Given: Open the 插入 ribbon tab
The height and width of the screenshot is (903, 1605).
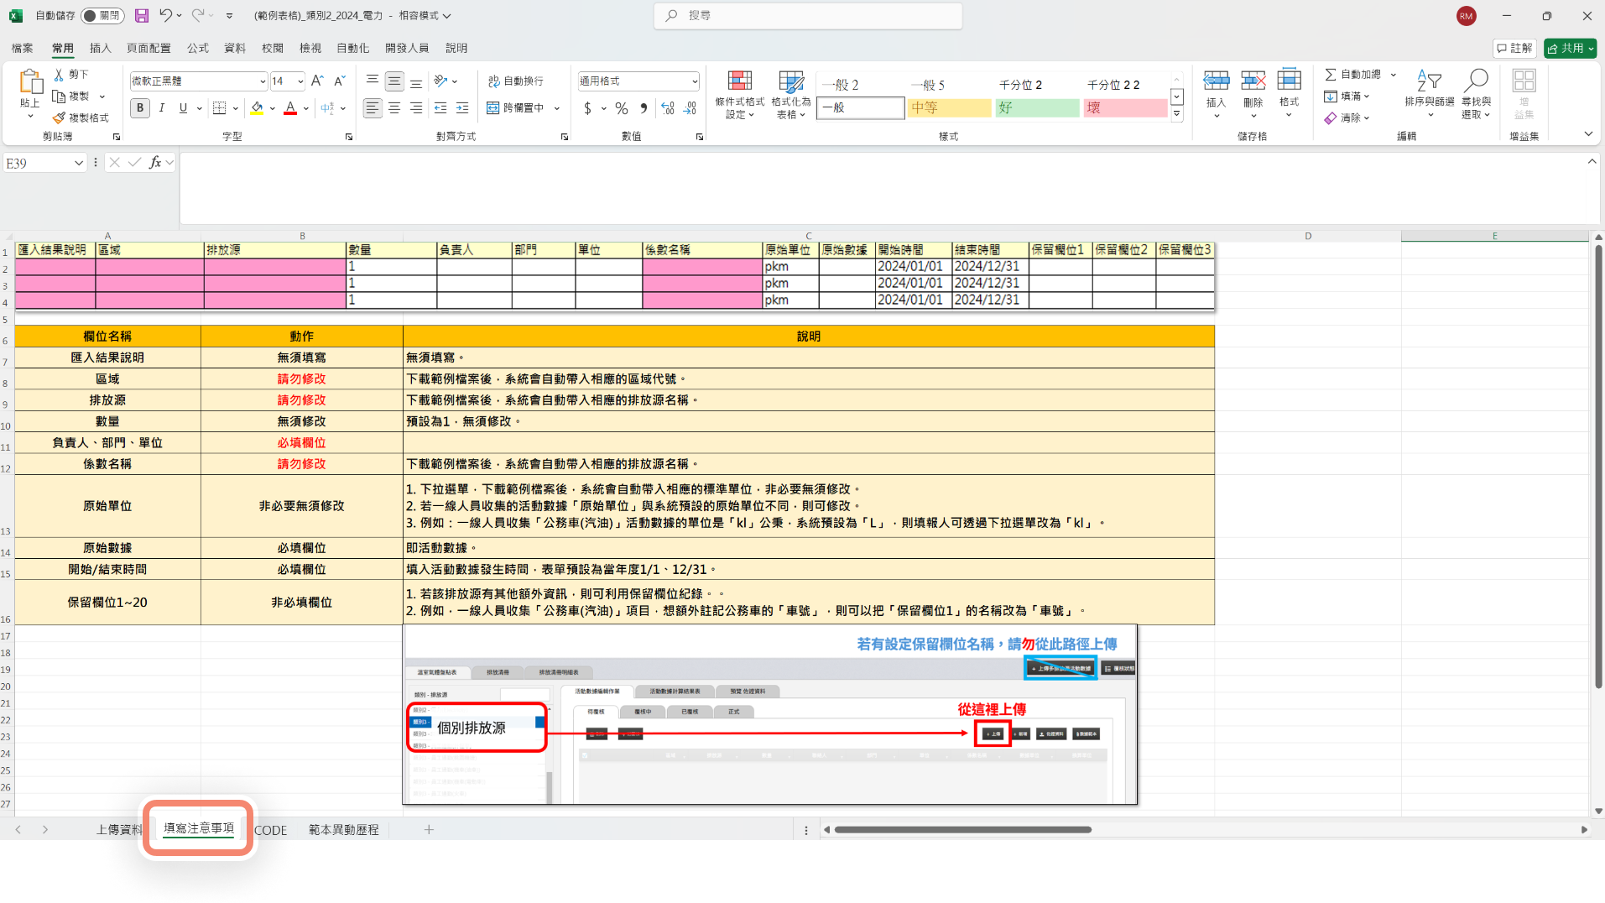Looking at the screenshot, I should click(101, 48).
